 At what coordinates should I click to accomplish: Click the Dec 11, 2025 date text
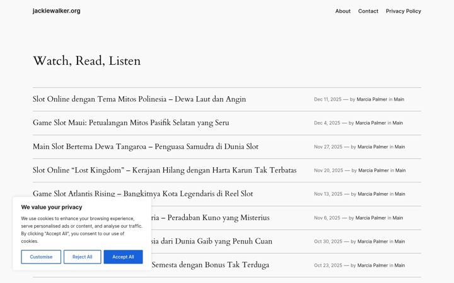[328, 99]
